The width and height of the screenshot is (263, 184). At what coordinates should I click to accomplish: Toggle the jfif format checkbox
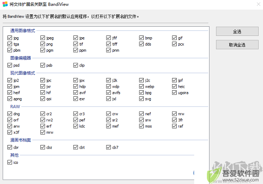[x=108, y=38]
